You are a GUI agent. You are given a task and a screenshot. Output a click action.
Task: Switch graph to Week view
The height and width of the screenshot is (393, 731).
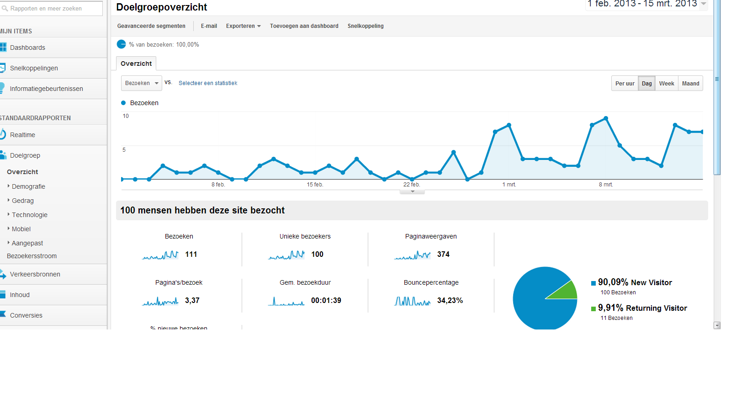pyautogui.click(x=667, y=83)
